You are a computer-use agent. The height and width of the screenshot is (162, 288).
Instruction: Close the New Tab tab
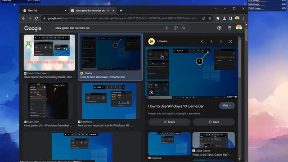coord(66,11)
